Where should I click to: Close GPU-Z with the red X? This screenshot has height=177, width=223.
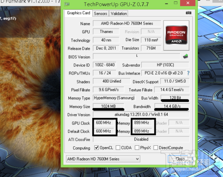188,3
